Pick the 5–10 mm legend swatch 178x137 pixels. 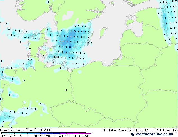tap(31, 133)
